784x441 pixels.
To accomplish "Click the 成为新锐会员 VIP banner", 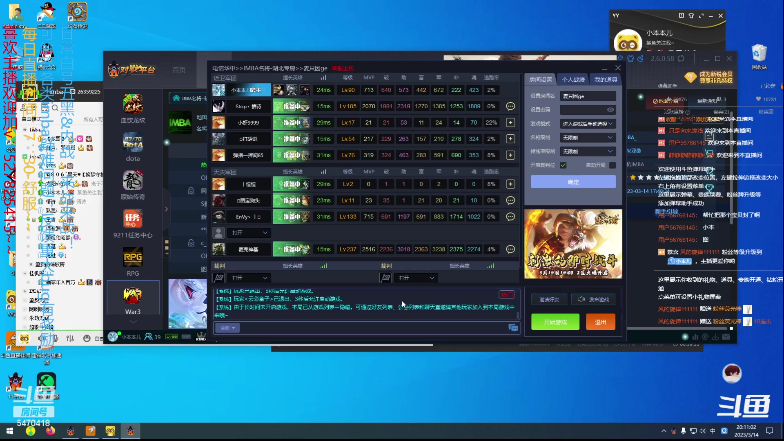I will pos(710,77).
